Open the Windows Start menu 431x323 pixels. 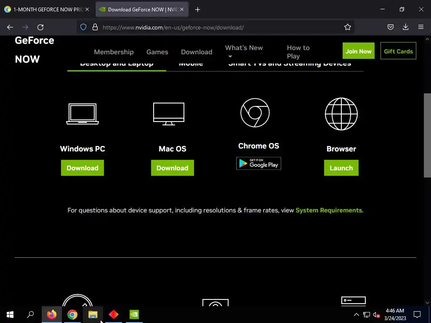(10, 315)
